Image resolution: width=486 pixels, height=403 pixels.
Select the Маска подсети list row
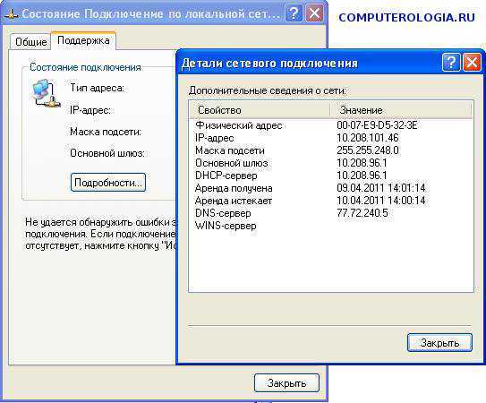(331, 150)
